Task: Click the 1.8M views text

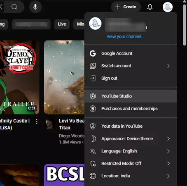Action: 70,142
